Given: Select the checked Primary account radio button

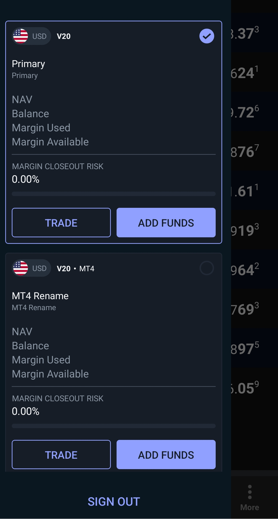Looking at the screenshot, I should click(207, 36).
